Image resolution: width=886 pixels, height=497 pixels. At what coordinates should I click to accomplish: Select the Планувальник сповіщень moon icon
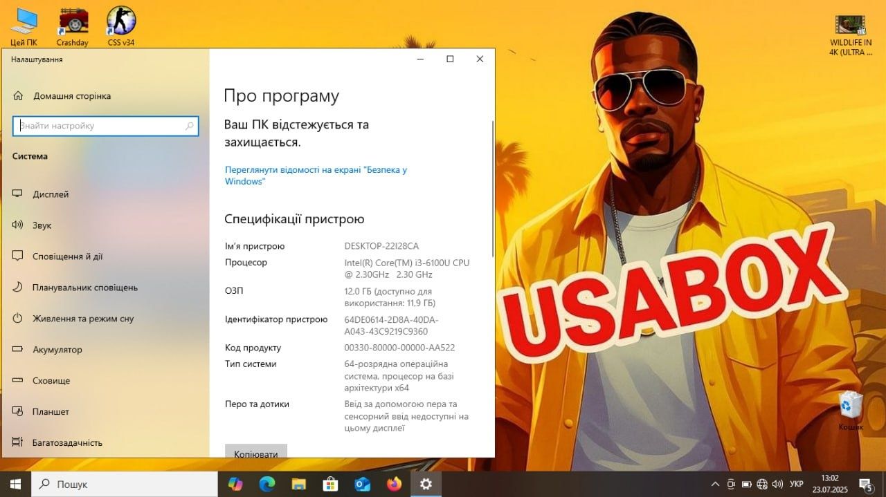18,288
